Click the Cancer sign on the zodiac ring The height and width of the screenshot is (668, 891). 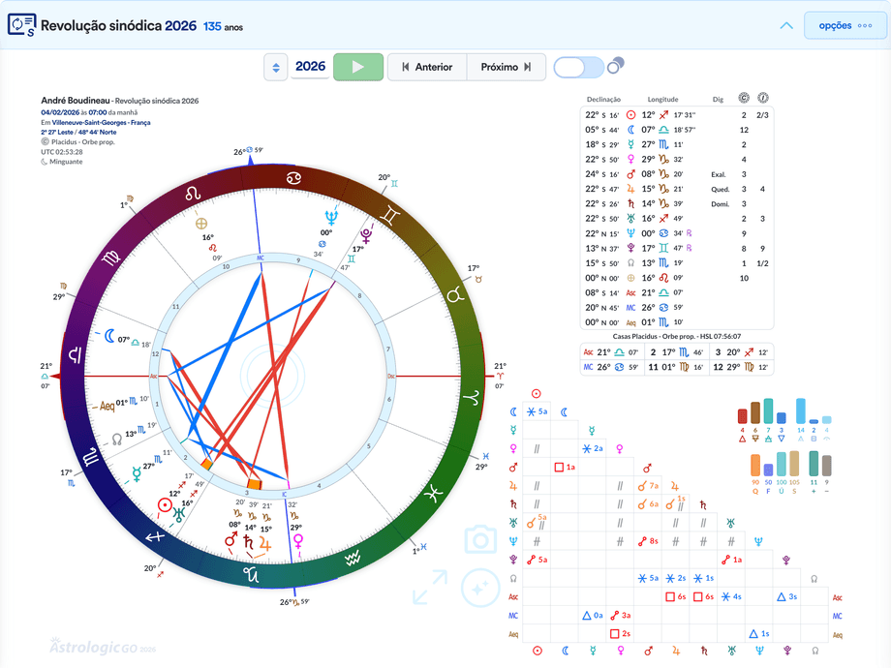pos(293,178)
